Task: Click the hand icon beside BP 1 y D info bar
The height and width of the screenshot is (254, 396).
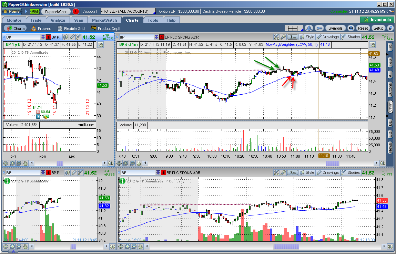Action: click(x=100, y=45)
